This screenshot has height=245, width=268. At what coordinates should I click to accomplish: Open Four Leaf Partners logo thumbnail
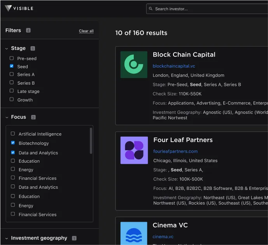click(134, 150)
